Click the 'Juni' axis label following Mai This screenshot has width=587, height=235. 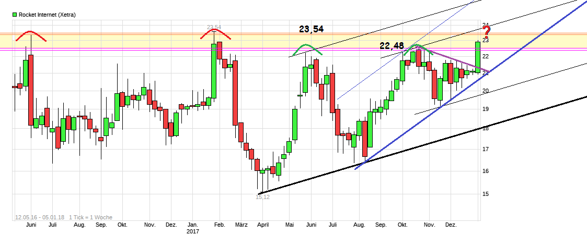coord(312,225)
